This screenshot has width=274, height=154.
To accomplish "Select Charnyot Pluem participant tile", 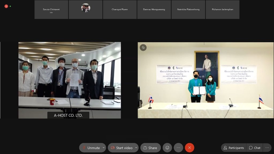I will pos(120,10).
